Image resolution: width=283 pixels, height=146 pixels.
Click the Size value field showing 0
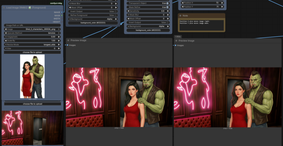[x=32, y=49]
